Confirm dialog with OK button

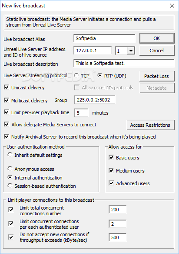157,38
